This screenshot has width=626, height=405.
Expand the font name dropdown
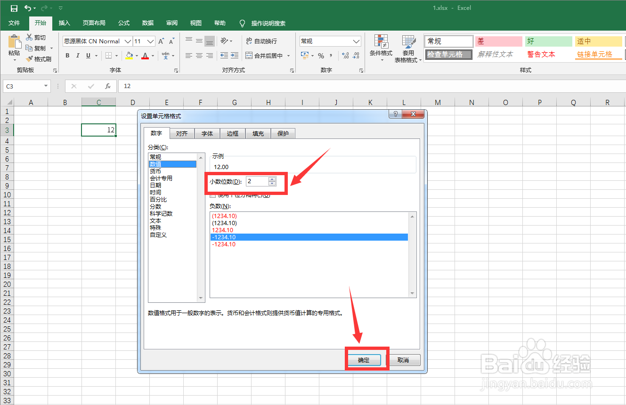tap(128, 41)
